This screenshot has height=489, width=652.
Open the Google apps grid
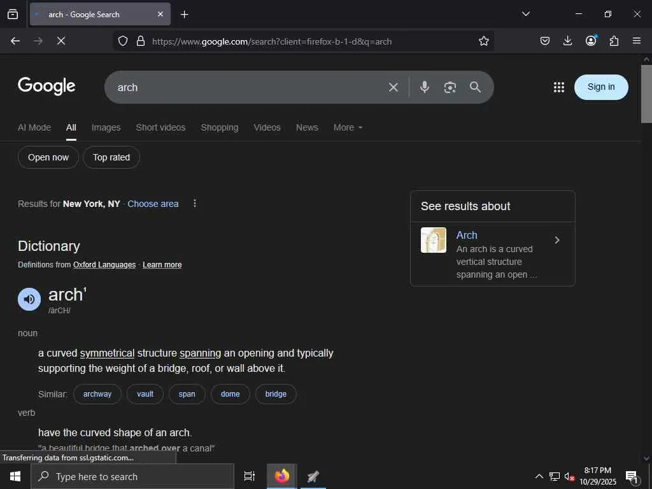click(x=559, y=87)
